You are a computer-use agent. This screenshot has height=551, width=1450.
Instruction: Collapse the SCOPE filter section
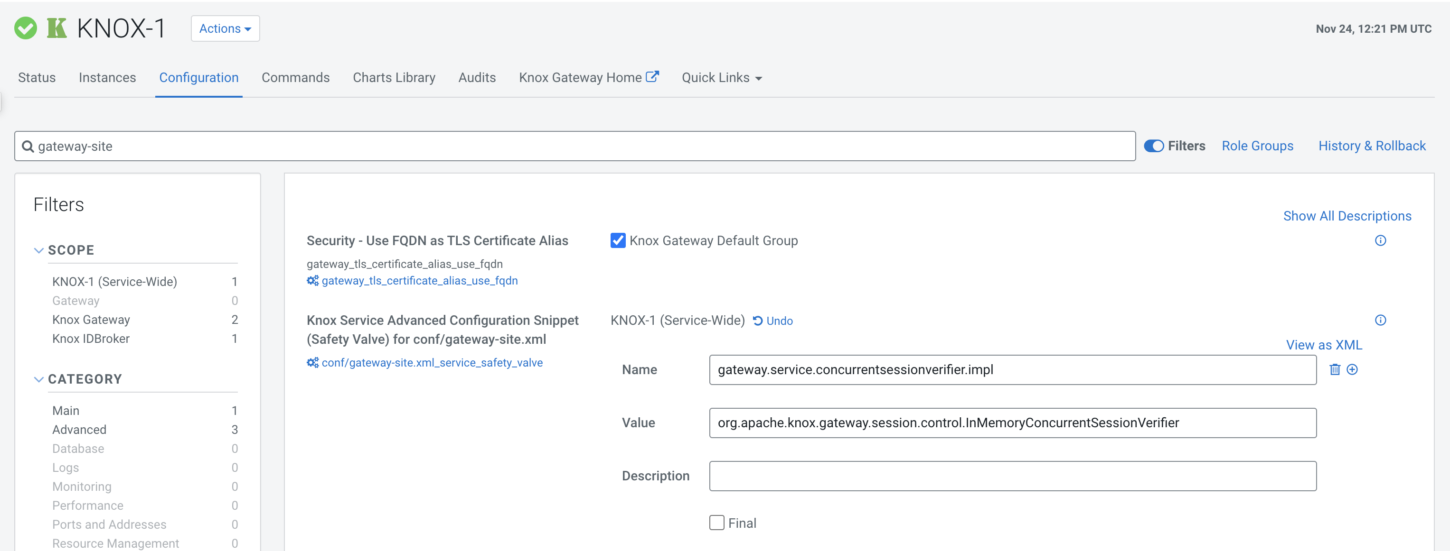pos(39,250)
